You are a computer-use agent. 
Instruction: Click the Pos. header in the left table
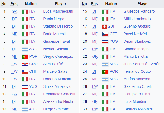14,4
